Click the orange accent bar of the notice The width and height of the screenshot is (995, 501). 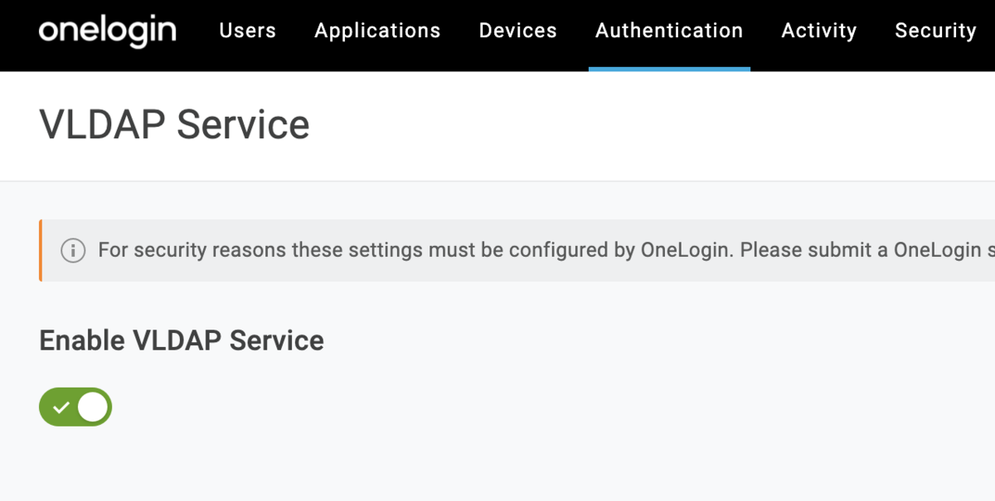click(40, 249)
